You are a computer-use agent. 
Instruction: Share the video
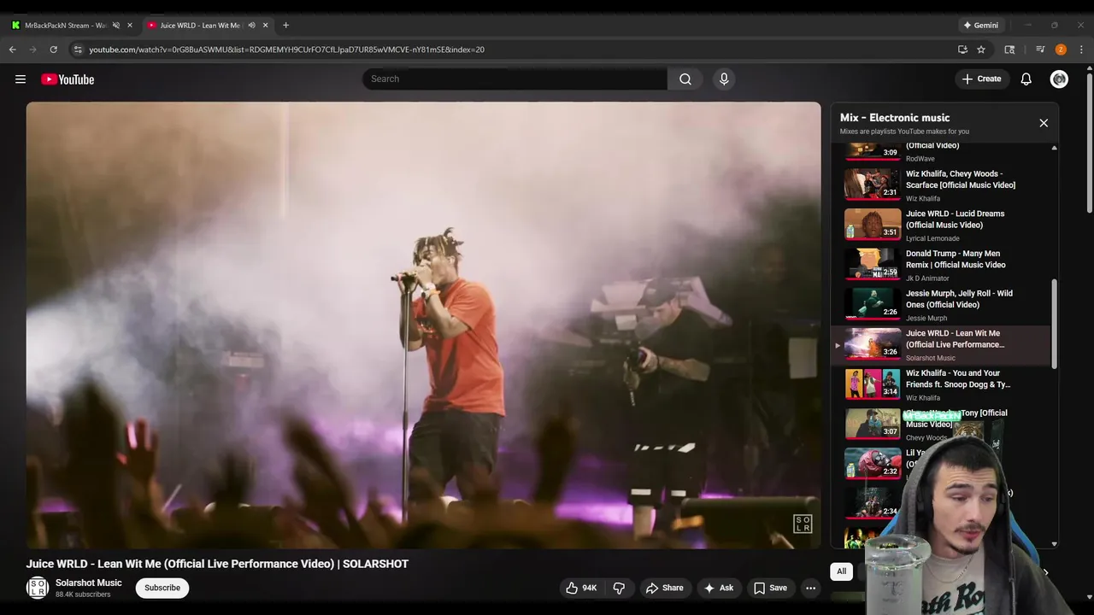tap(664, 588)
